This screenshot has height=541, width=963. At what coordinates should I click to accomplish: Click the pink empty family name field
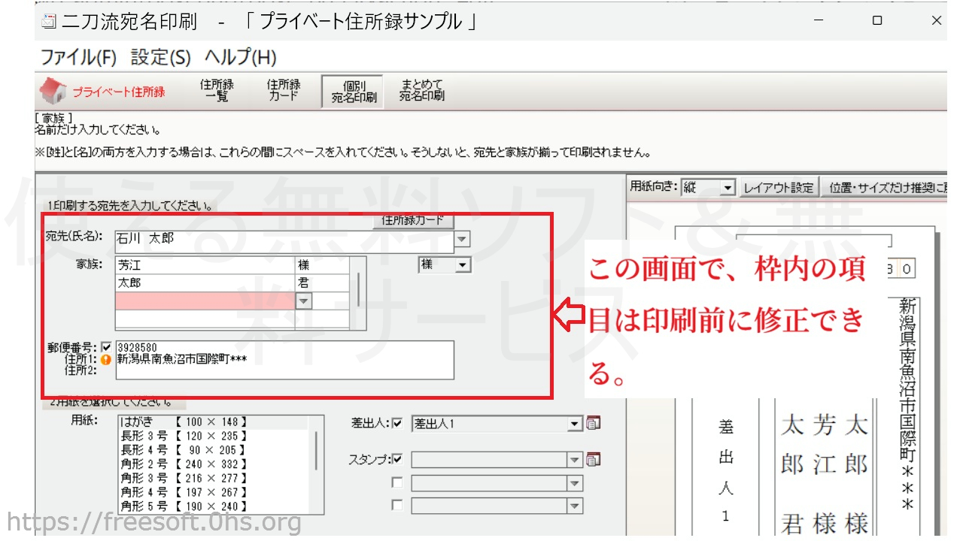205,301
